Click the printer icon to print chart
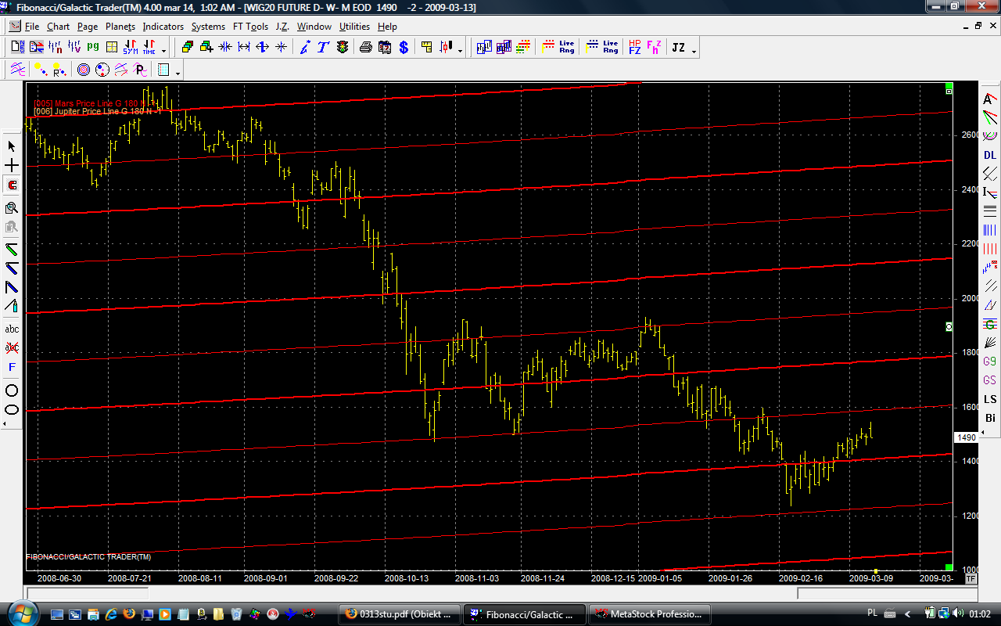Viewport: 1001px width, 626px height. [365, 48]
